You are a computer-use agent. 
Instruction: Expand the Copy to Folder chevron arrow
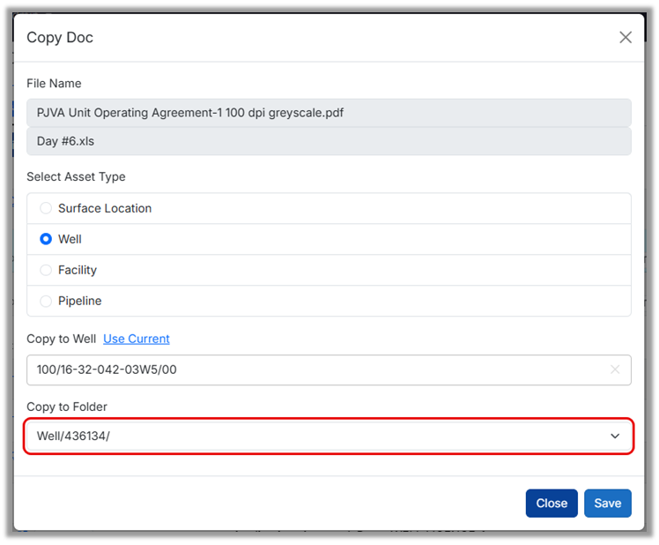point(615,437)
